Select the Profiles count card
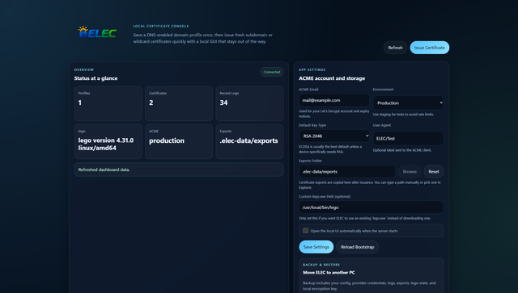Viewport: 518px width, 293px height. tap(108, 103)
